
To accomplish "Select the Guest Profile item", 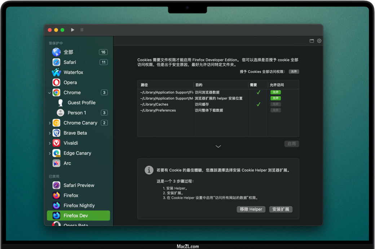I will (81, 103).
